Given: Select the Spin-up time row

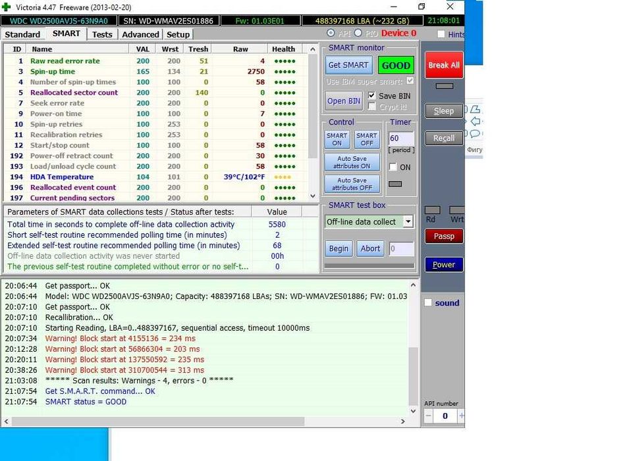Looking at the screenshot, I should (x=156, y=71).
